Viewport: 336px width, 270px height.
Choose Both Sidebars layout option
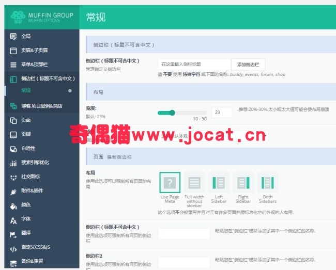[x=268, y=183]
